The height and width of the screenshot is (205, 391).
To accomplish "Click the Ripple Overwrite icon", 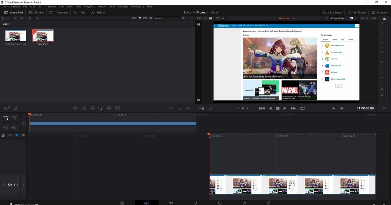I will [92, 108].
